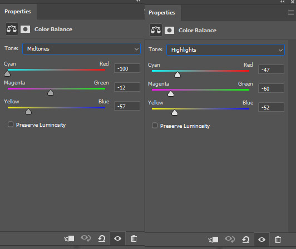View previous state in Midtones panel
The height and width of the screenshot is (249, 296).
click(x=86, y=238)
